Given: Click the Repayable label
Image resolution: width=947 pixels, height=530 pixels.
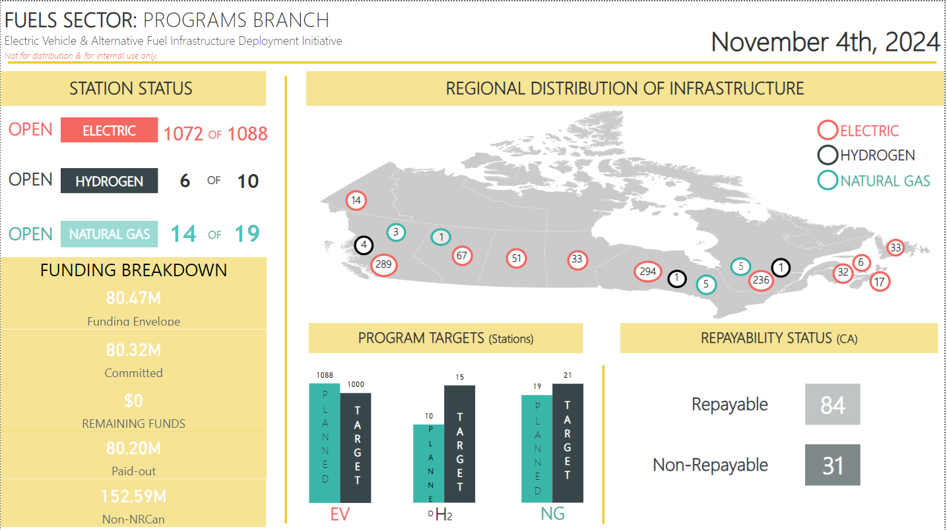Looking at the screenshot, I should (x=730, y=404).
